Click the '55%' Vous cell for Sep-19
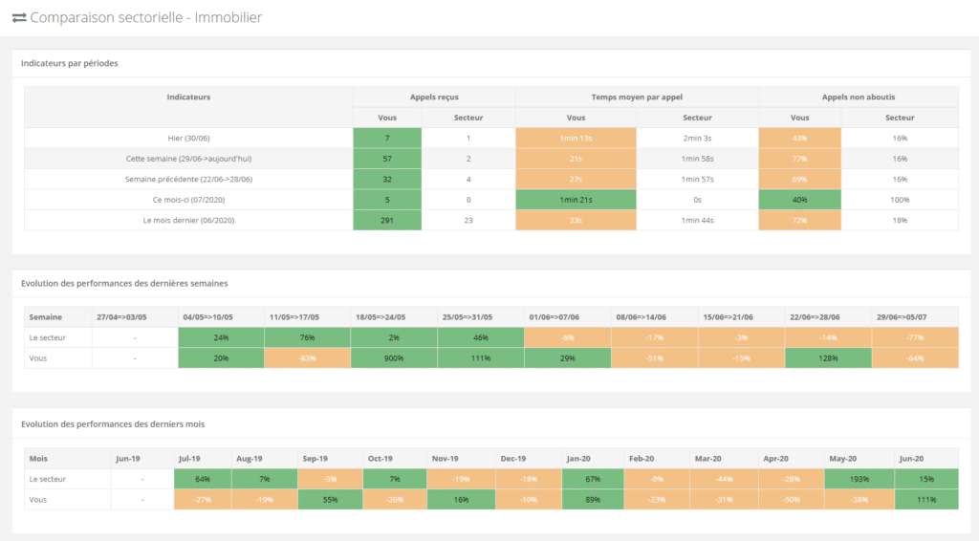The image size is (979, 541). [x=330, y=500]
